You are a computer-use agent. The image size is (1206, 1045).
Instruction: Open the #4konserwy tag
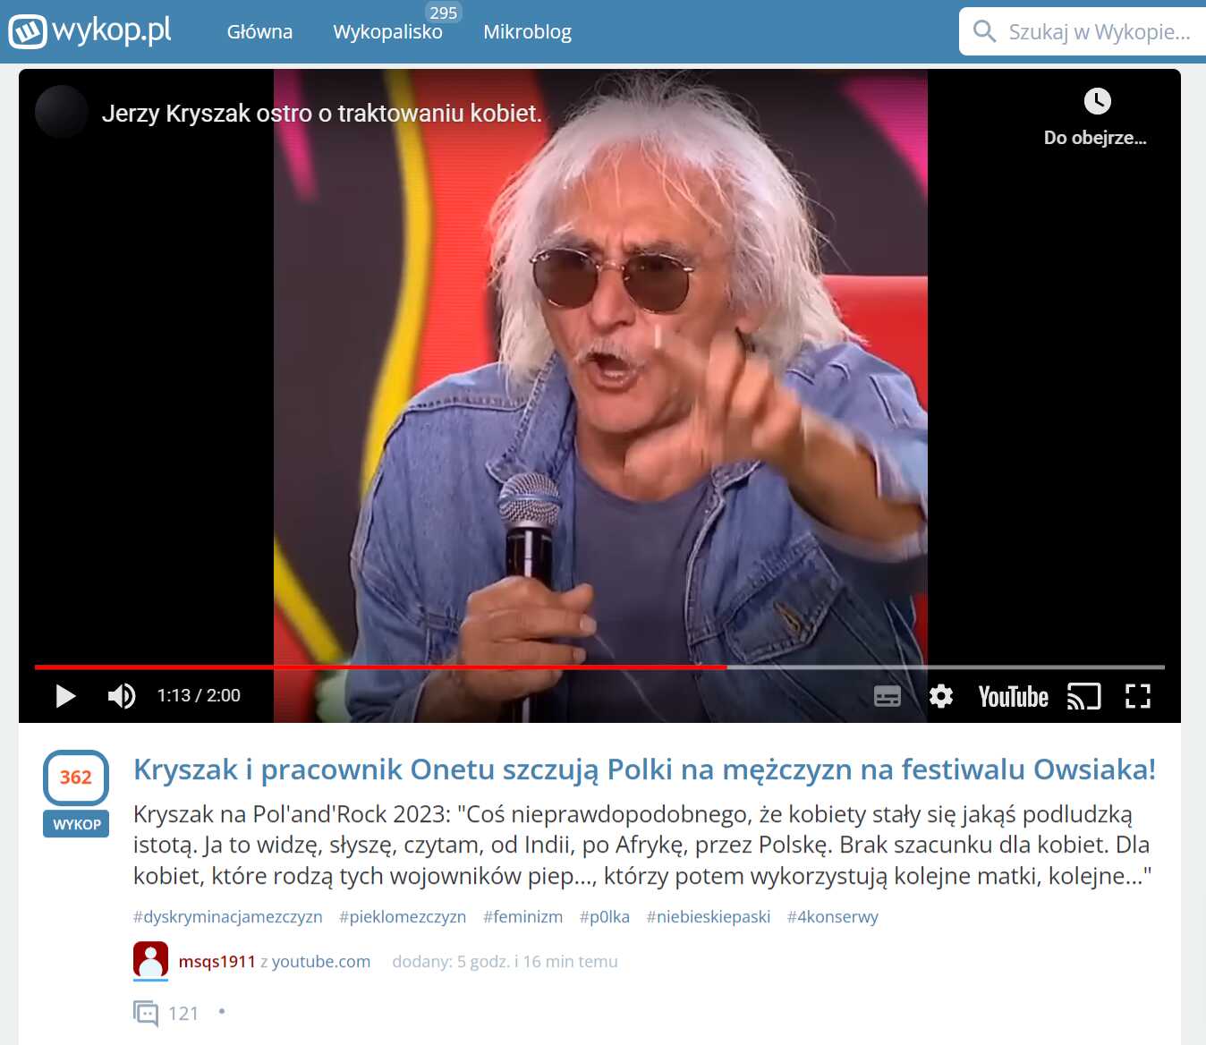click(x=833, y=917)
